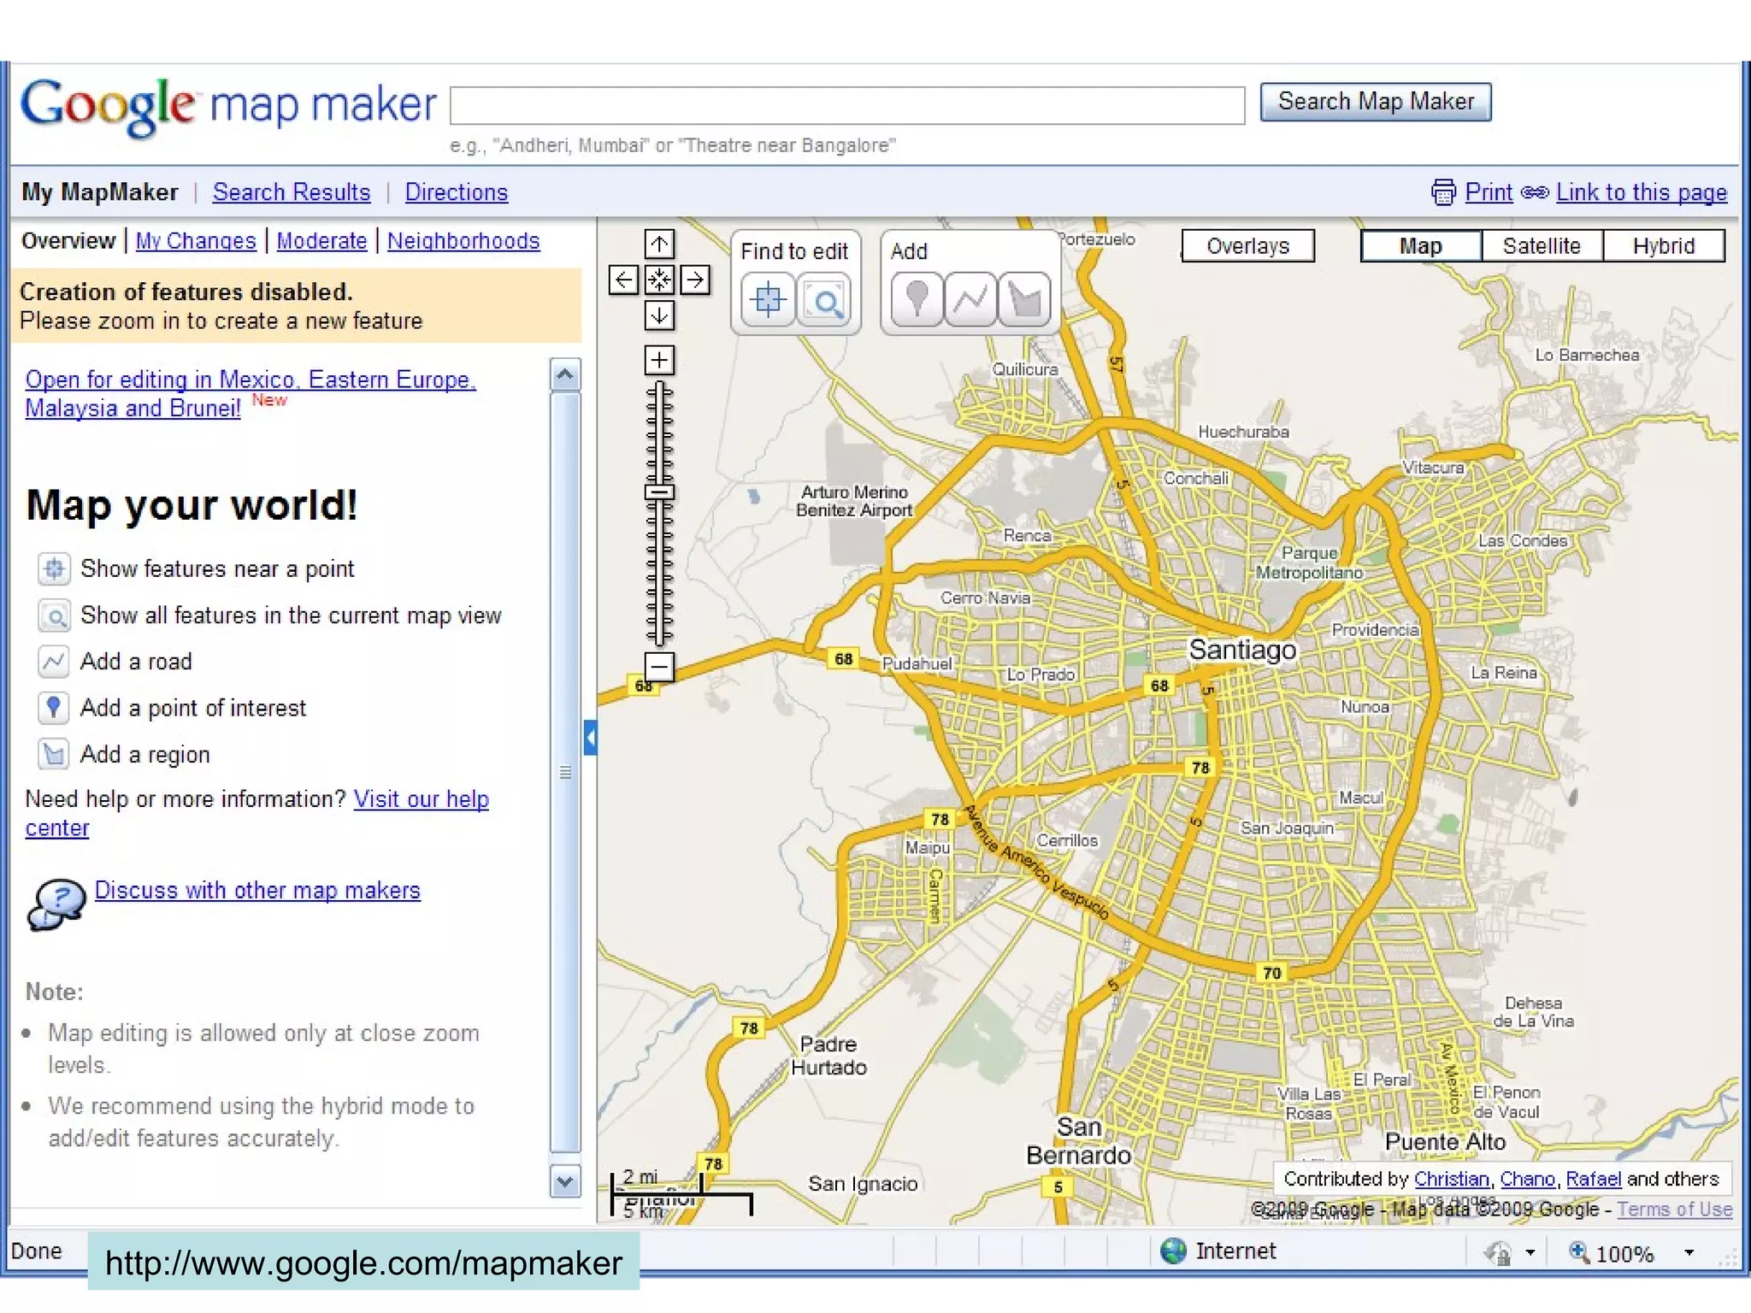The image size is (1751, 1313).
Task: Open the My MapMaker tab
Action: click(100, 192)
